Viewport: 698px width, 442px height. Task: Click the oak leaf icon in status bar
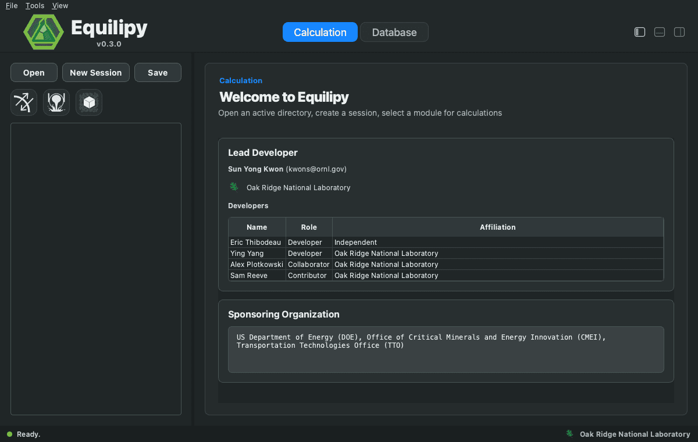pos(570,434)
